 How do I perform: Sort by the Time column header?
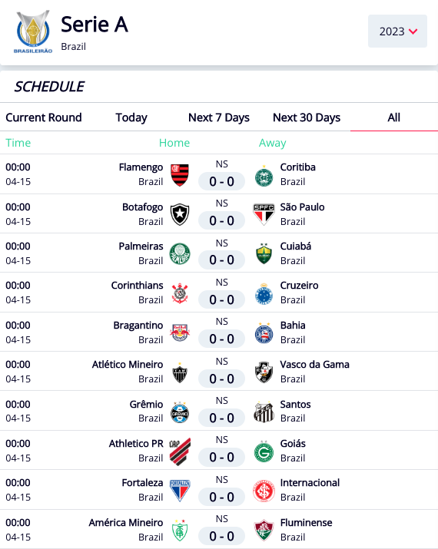click(18, 143)
